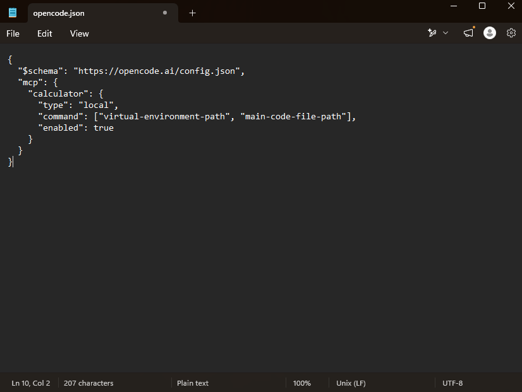Click the "type": "local" line
The height and width of the screenshot is (392, 522).
pyautogui.click(x=78, y=105)
